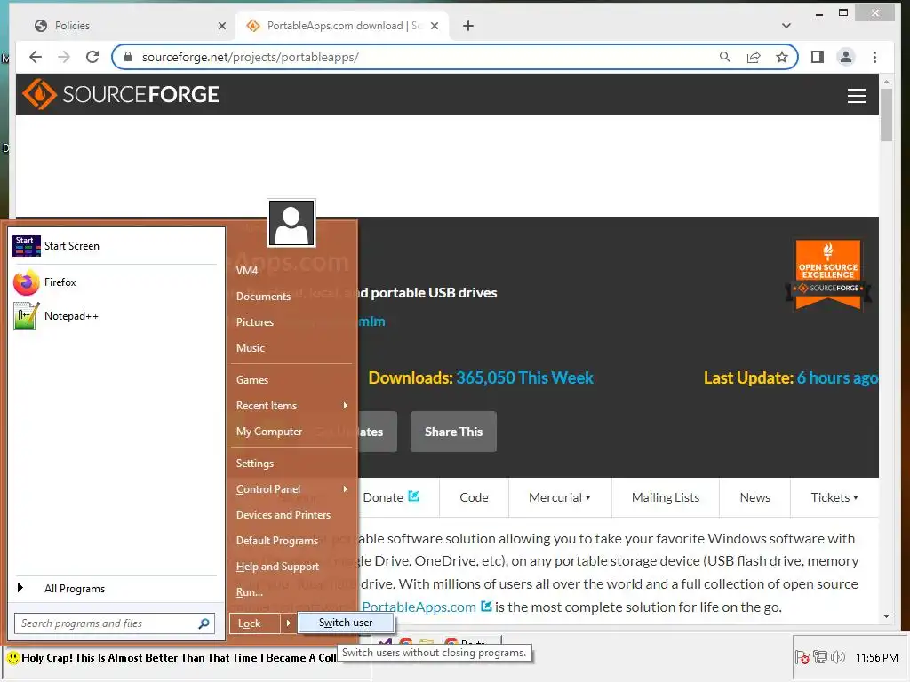
Task: Open Devices and Printers
Action: tap(283, 515)
